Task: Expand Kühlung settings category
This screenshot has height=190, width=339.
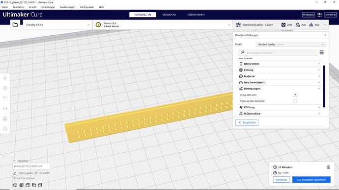Action: click(280, 107)
